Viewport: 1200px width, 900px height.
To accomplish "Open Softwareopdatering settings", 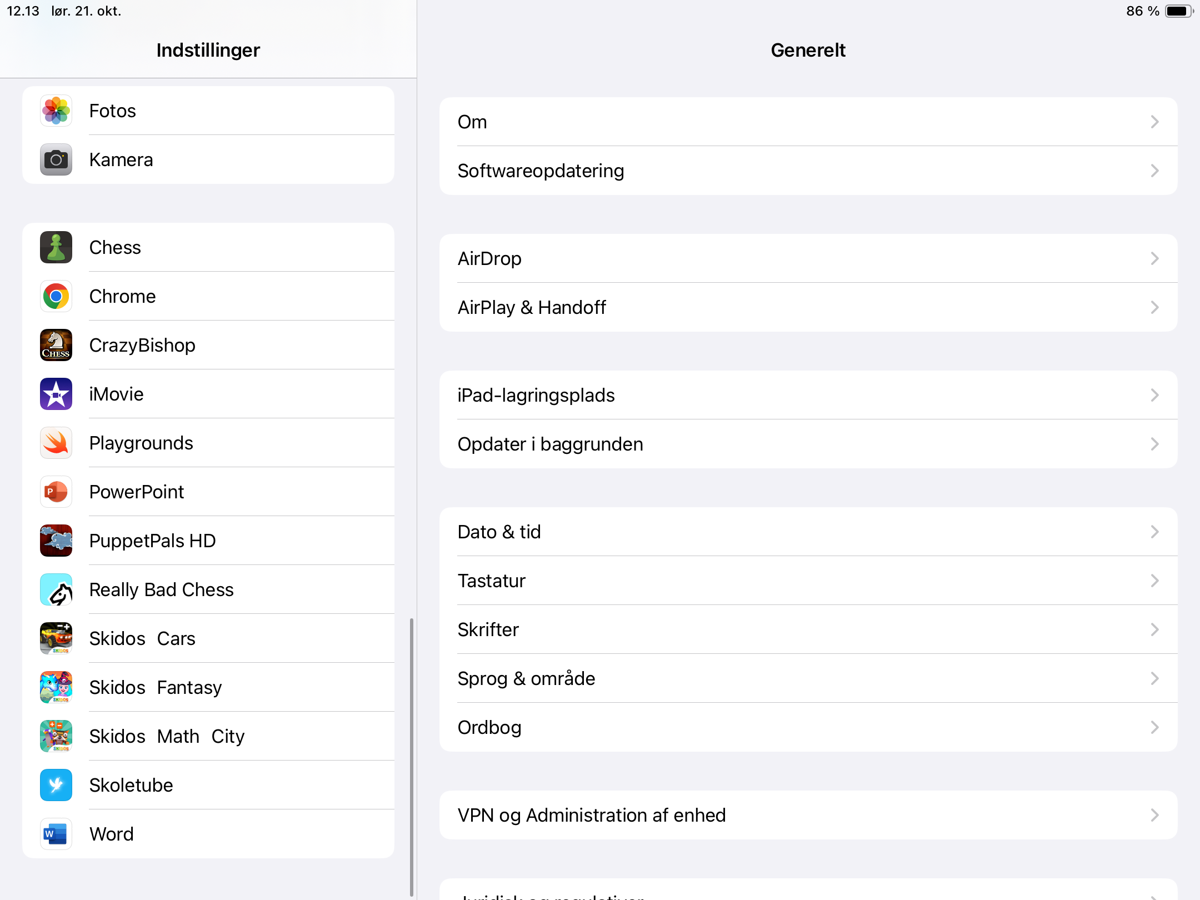I will click(808, 171).
